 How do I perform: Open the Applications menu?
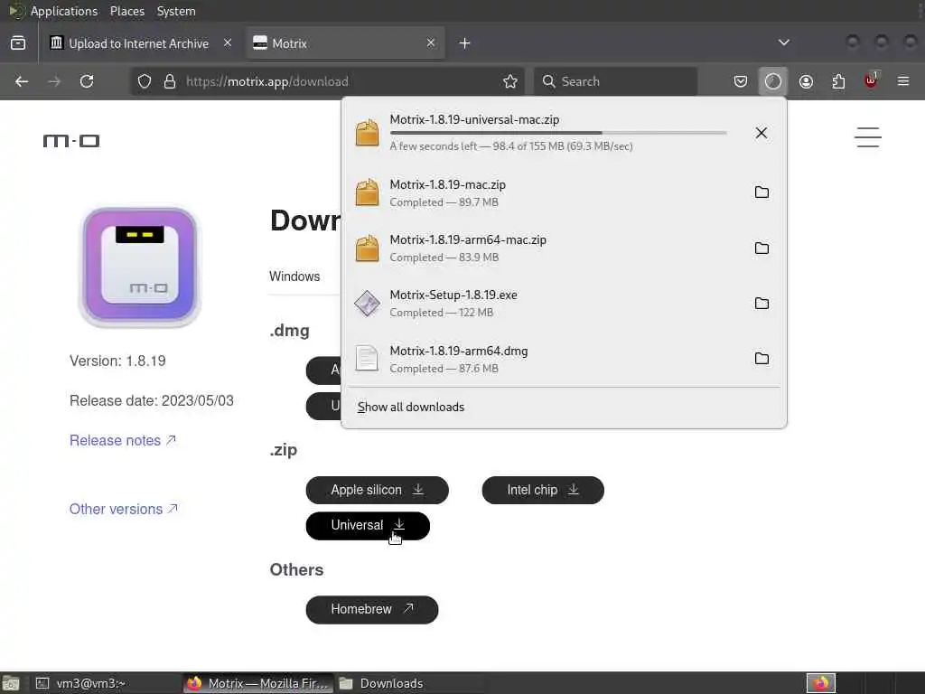pos(64,11)
